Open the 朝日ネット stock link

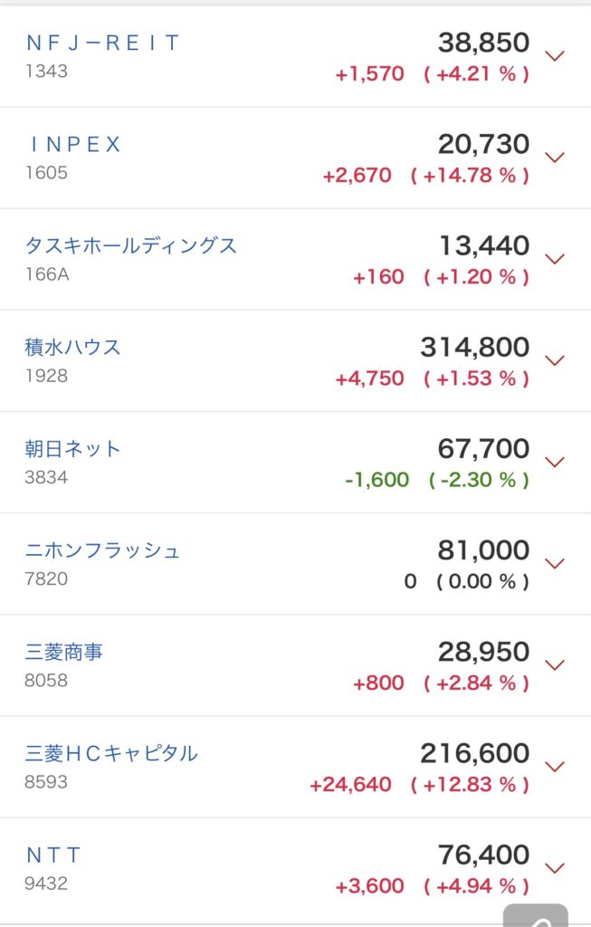coord(72,449)
